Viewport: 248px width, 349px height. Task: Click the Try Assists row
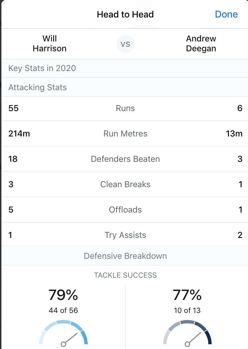point(125,235)
